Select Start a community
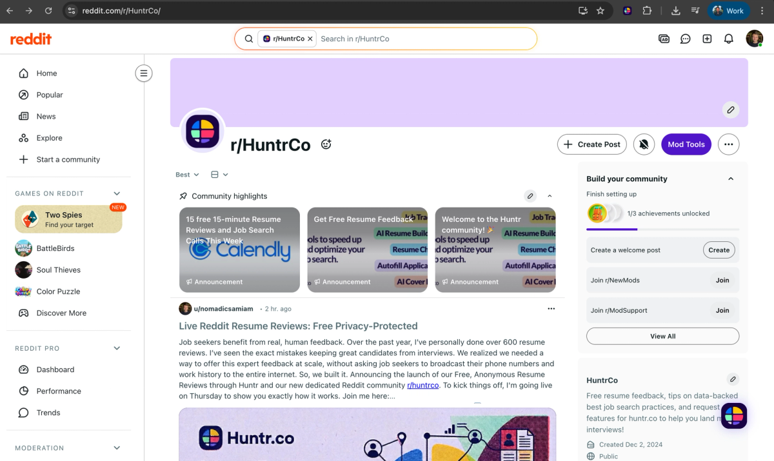Viewport: 774px width, 461px height. point(68,159)
